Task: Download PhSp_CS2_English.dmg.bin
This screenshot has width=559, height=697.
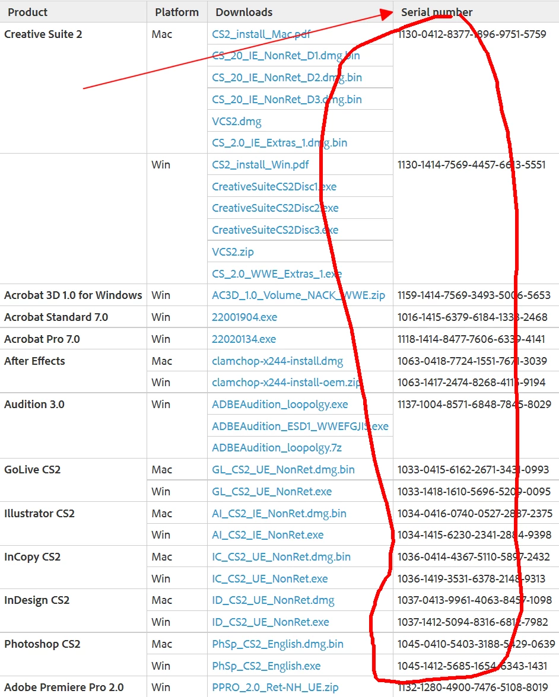Action: point(278,644)
